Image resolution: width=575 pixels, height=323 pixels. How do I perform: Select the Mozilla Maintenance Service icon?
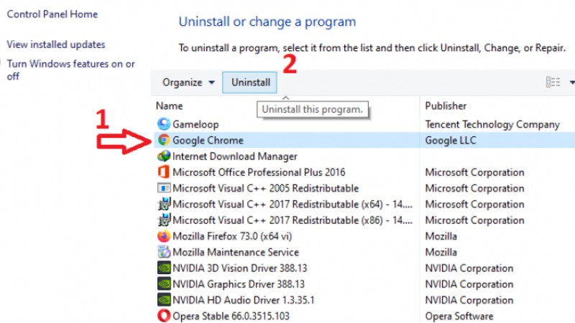click(164, 252)
